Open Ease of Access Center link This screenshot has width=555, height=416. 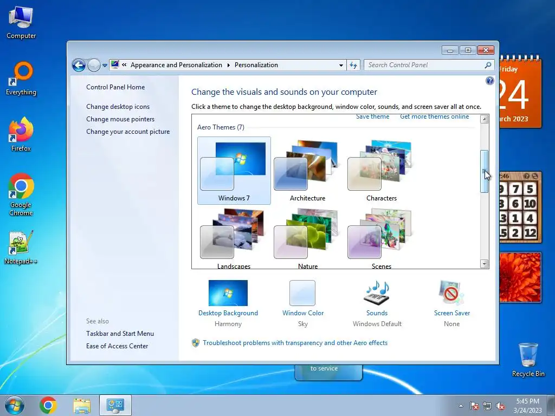click(x=117, y=346)
